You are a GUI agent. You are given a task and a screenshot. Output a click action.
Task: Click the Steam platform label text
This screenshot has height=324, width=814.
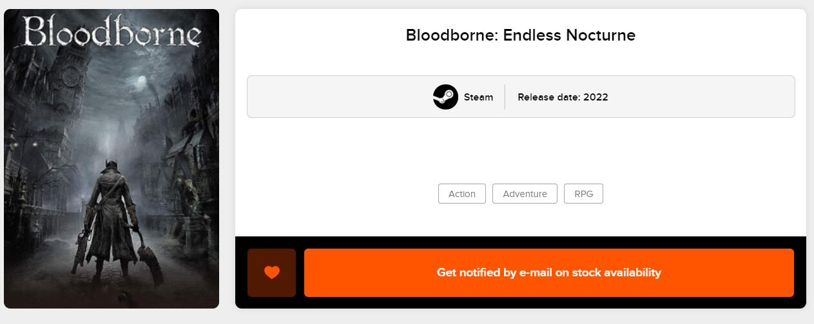click(478, 97)
